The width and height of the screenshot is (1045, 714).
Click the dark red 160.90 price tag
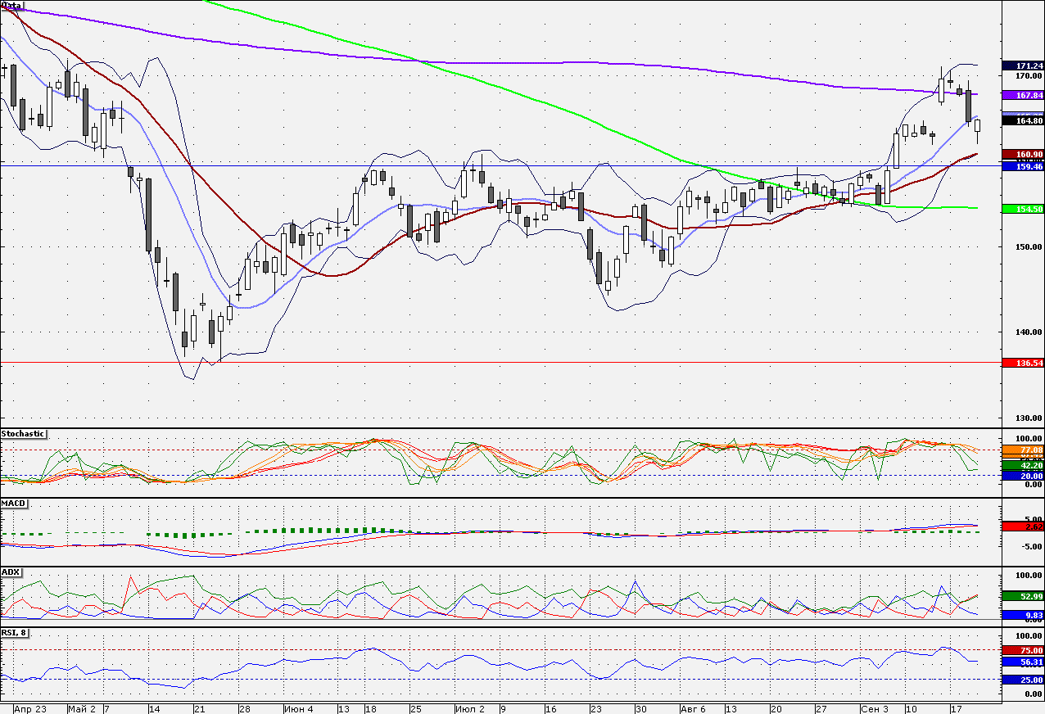[1023, 155]
